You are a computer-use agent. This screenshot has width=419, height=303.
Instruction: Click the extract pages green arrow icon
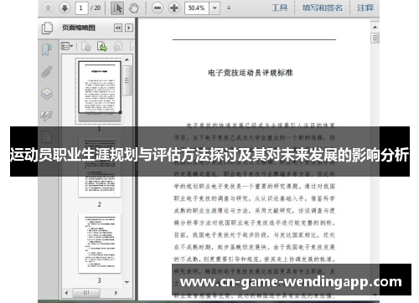click(102, 46)
